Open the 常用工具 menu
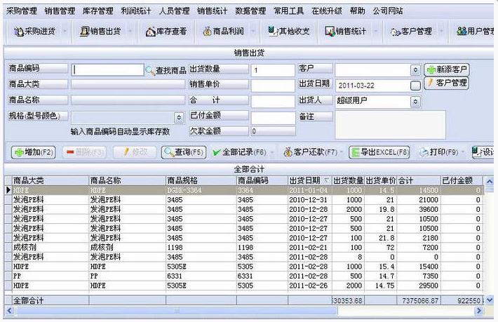This screenshot has width=498, height=322. point(289,11)
